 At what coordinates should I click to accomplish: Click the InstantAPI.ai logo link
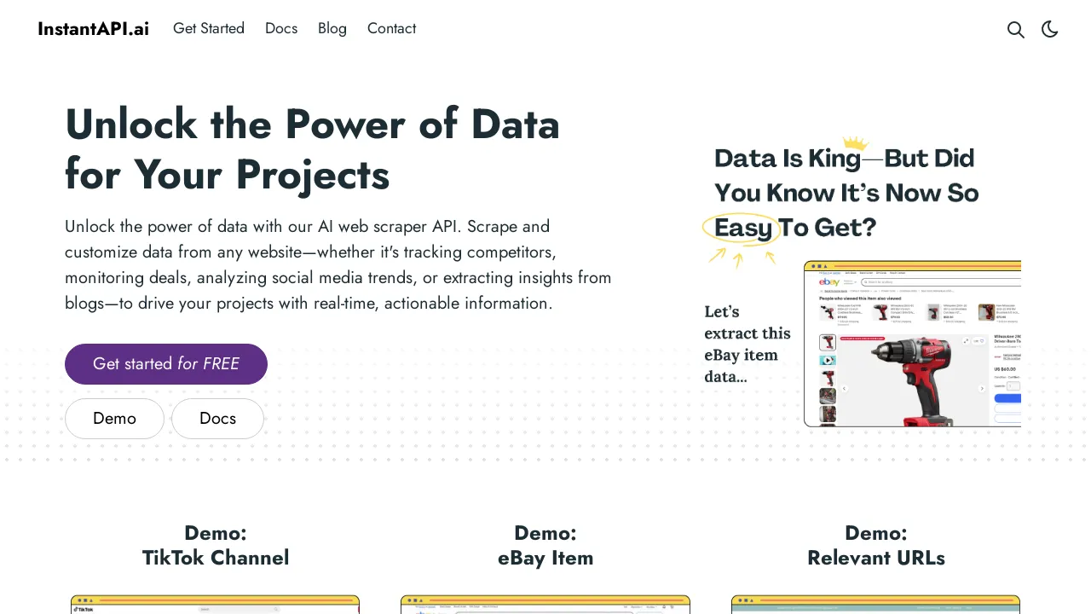tap(93, 28)
